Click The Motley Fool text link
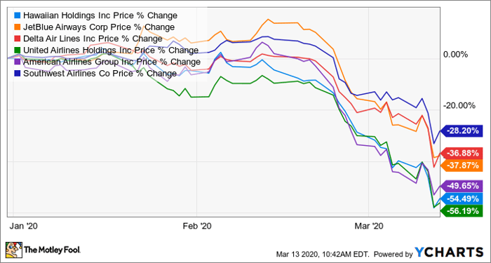The height and width of the screenshot is (263, 491). point(53,250)
